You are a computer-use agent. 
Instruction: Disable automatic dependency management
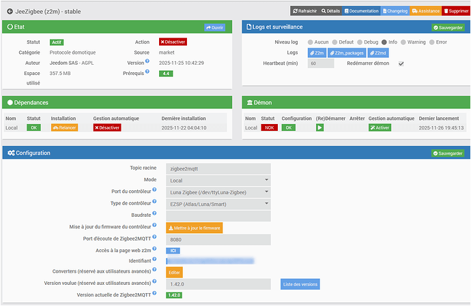click(107, 127)
